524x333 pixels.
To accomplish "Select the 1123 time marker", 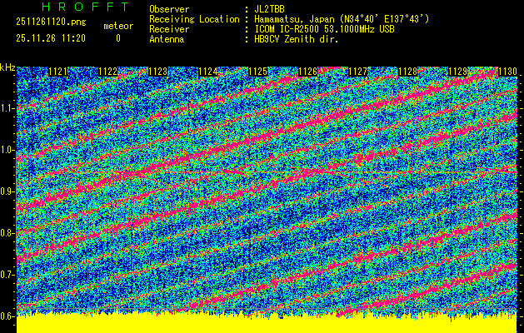I will [x=157, y=72].
